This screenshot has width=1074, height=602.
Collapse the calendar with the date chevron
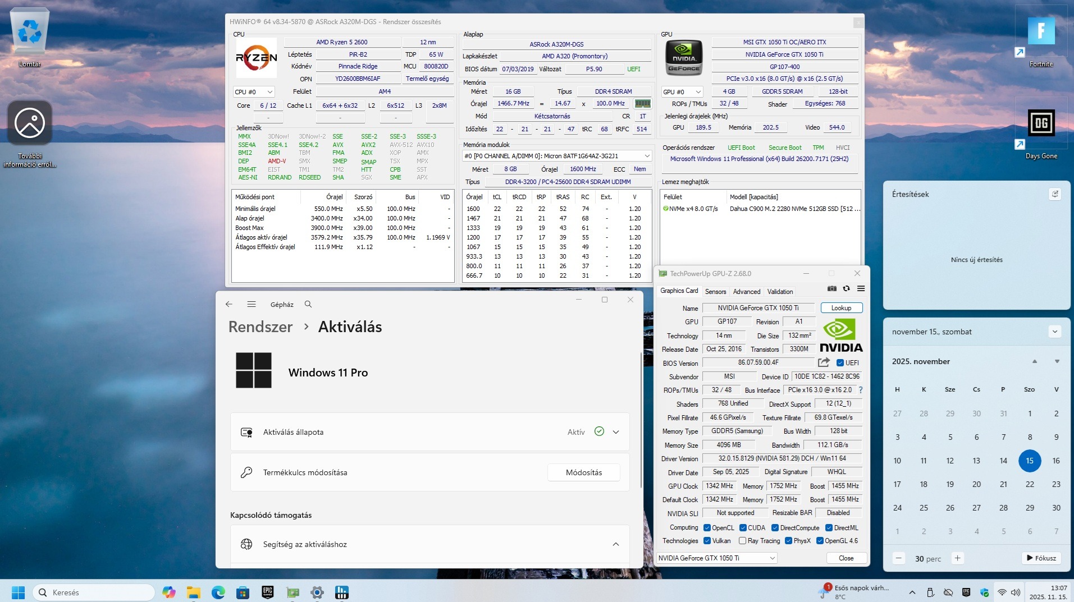(1055, 332)
